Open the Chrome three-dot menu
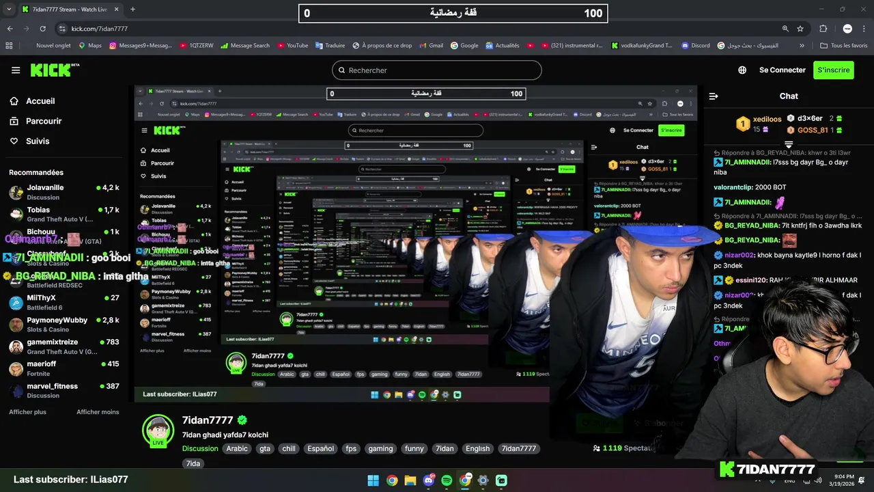Screen dimensions: 874x492 point(864,29)
